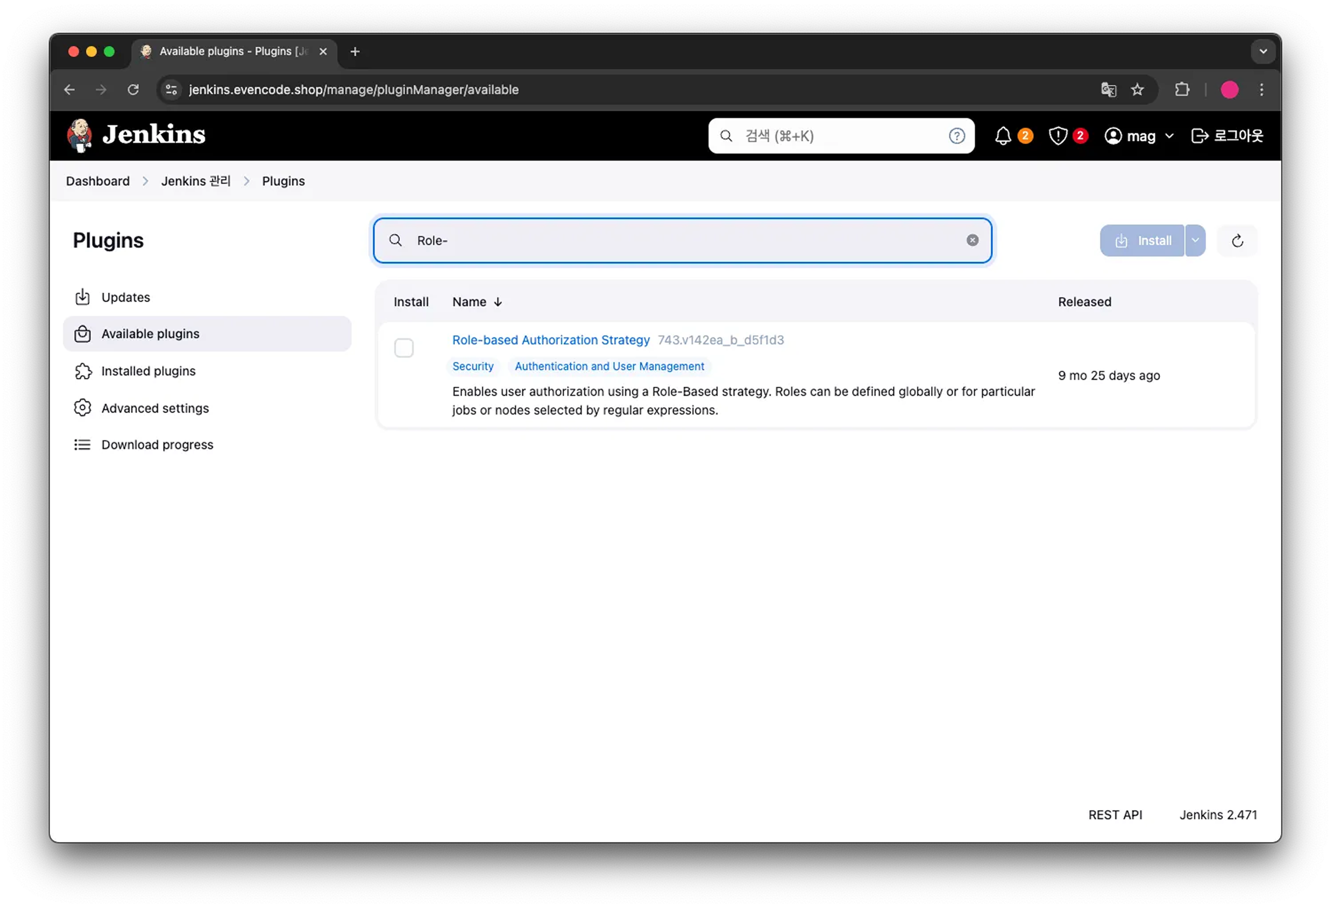Bookmark this page with star icon
1331x908 pixels.
[1137, 90]
